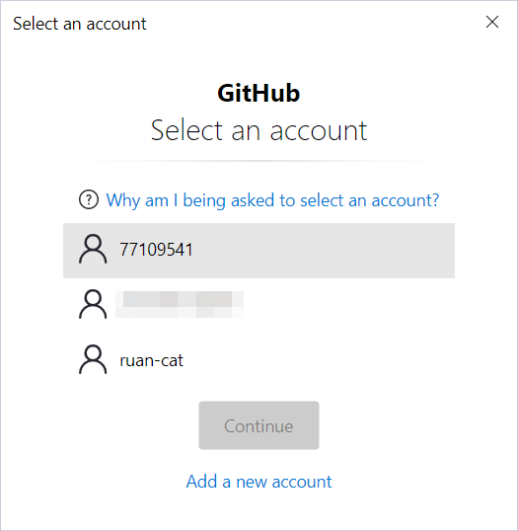
Task: Click the GitHub heading text
Action: 259,93
